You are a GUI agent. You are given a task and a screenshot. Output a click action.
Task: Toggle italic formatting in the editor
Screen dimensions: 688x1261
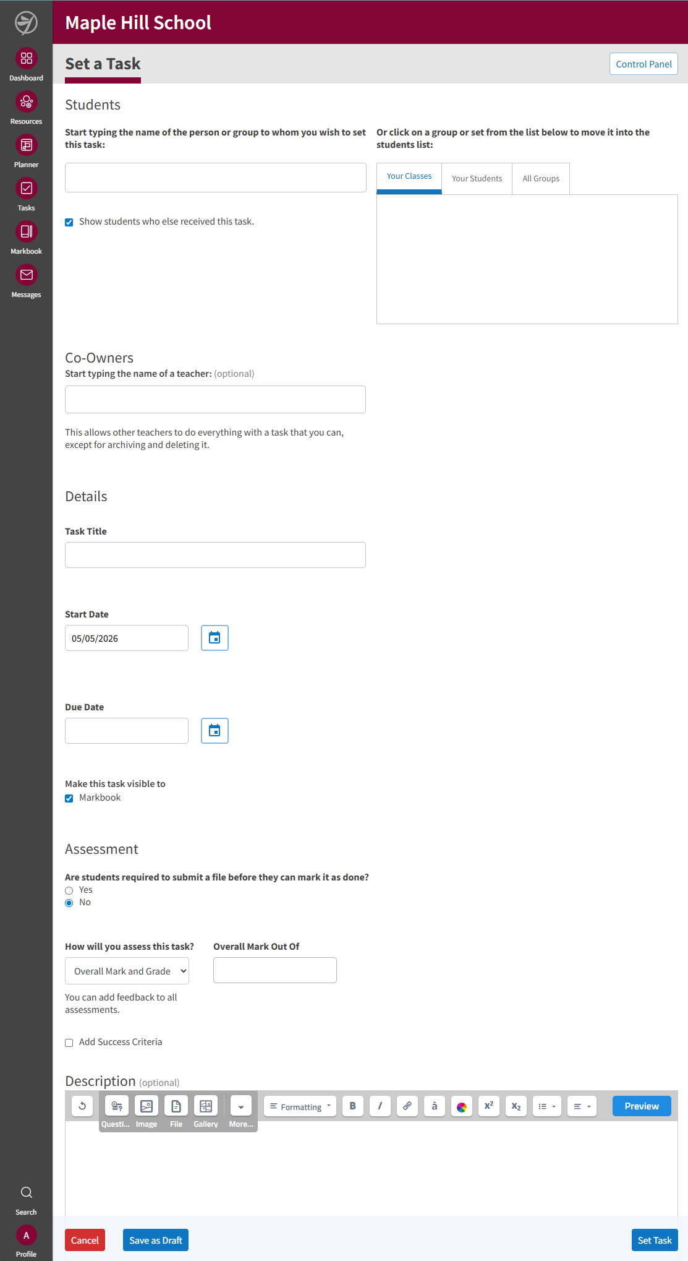pos(380,1106)
